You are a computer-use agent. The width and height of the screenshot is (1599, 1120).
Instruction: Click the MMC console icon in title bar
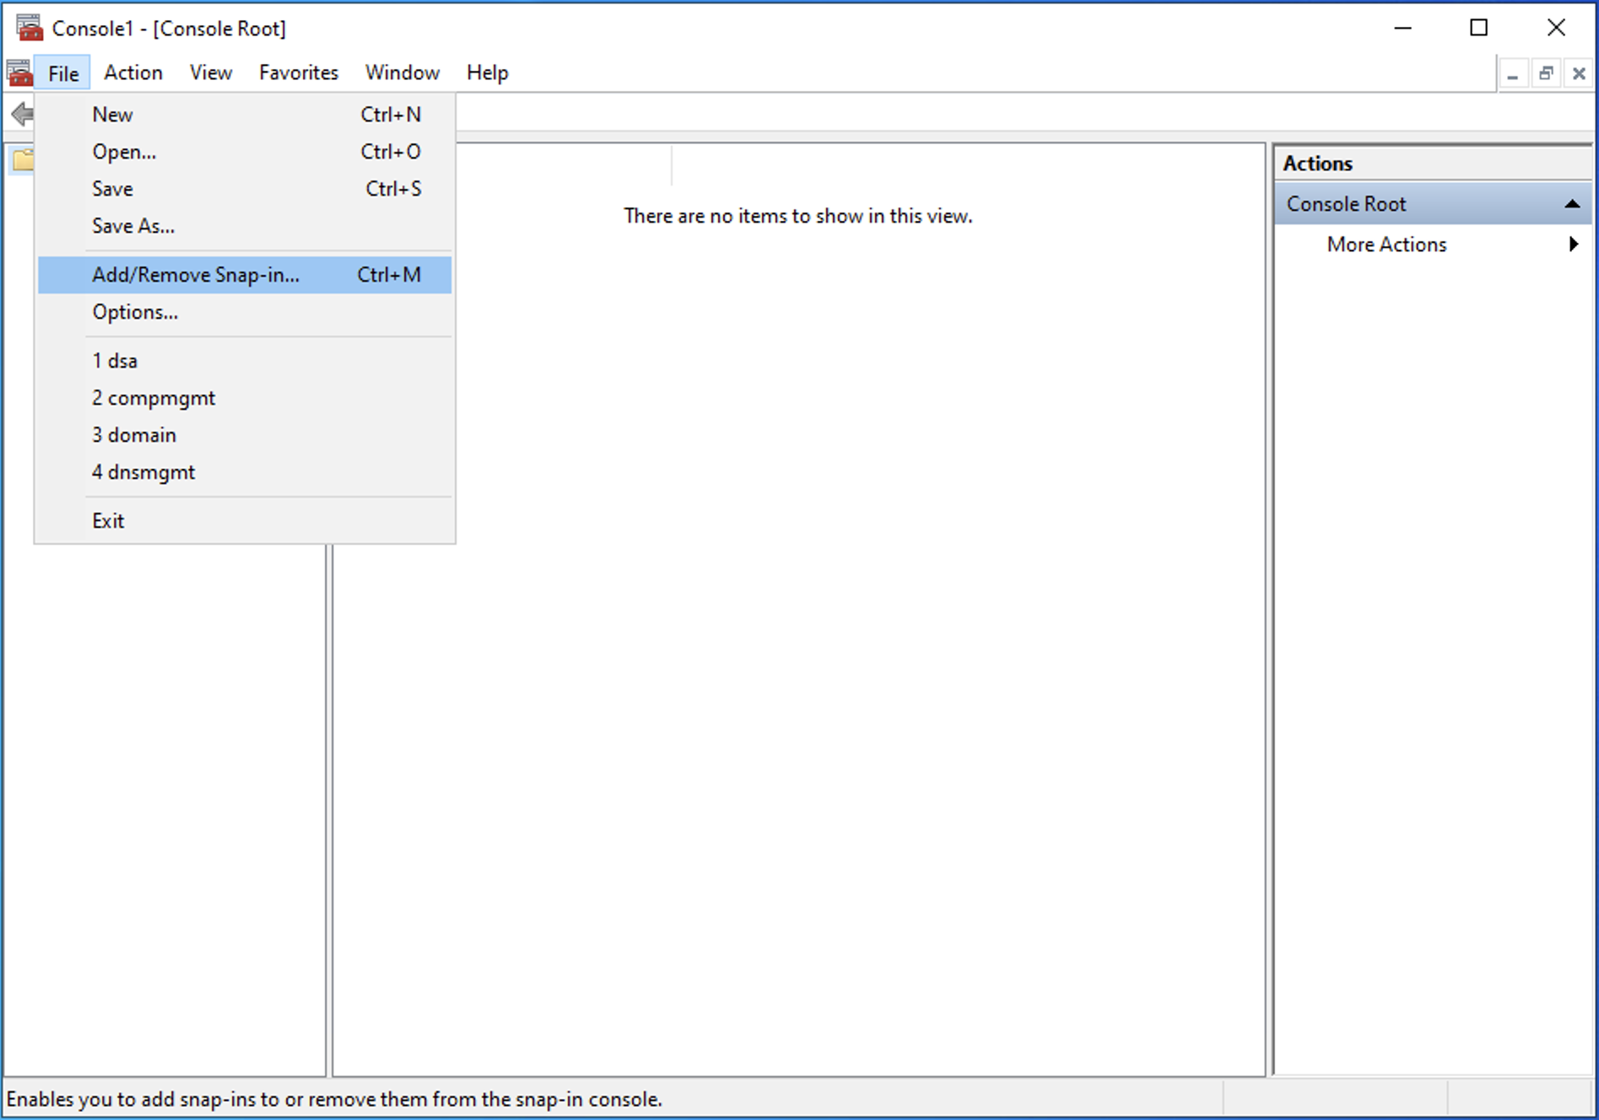[29, 28]
